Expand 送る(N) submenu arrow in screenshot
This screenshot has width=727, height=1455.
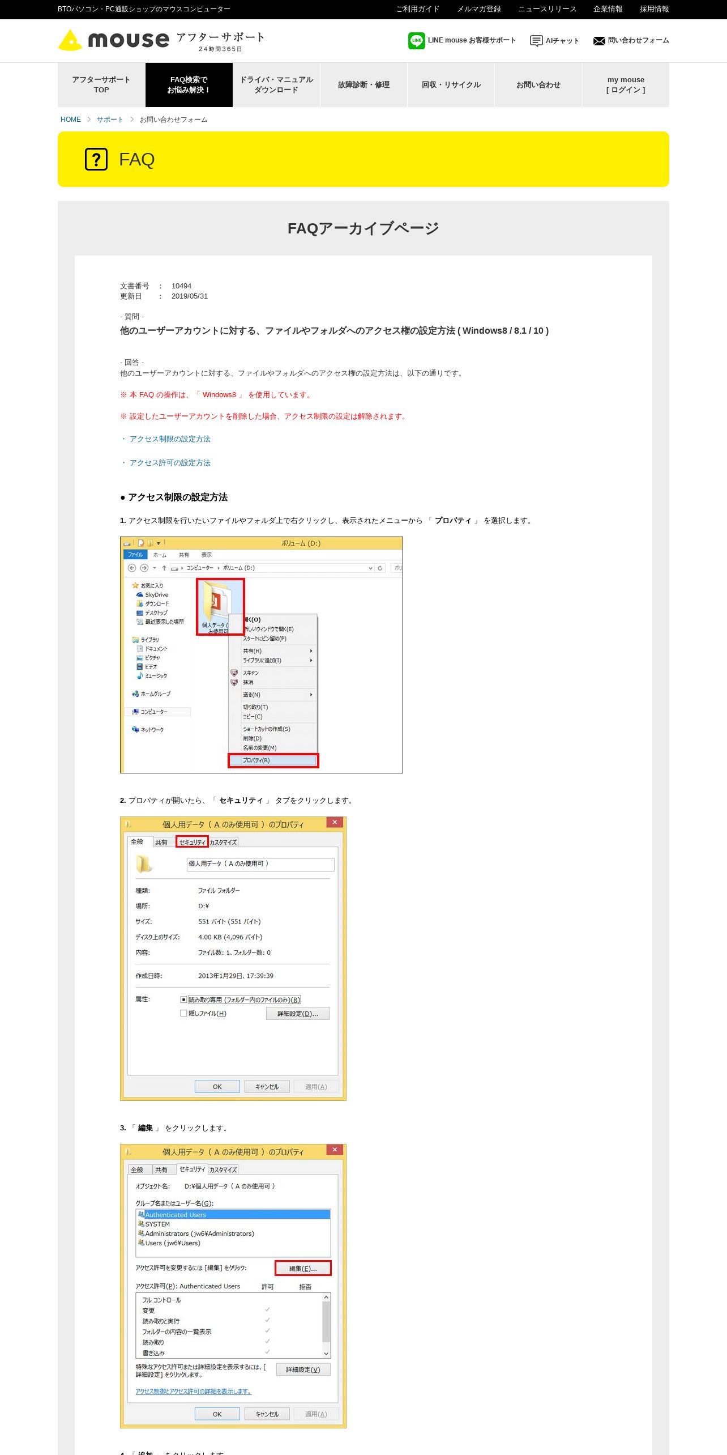coord(311,695)
